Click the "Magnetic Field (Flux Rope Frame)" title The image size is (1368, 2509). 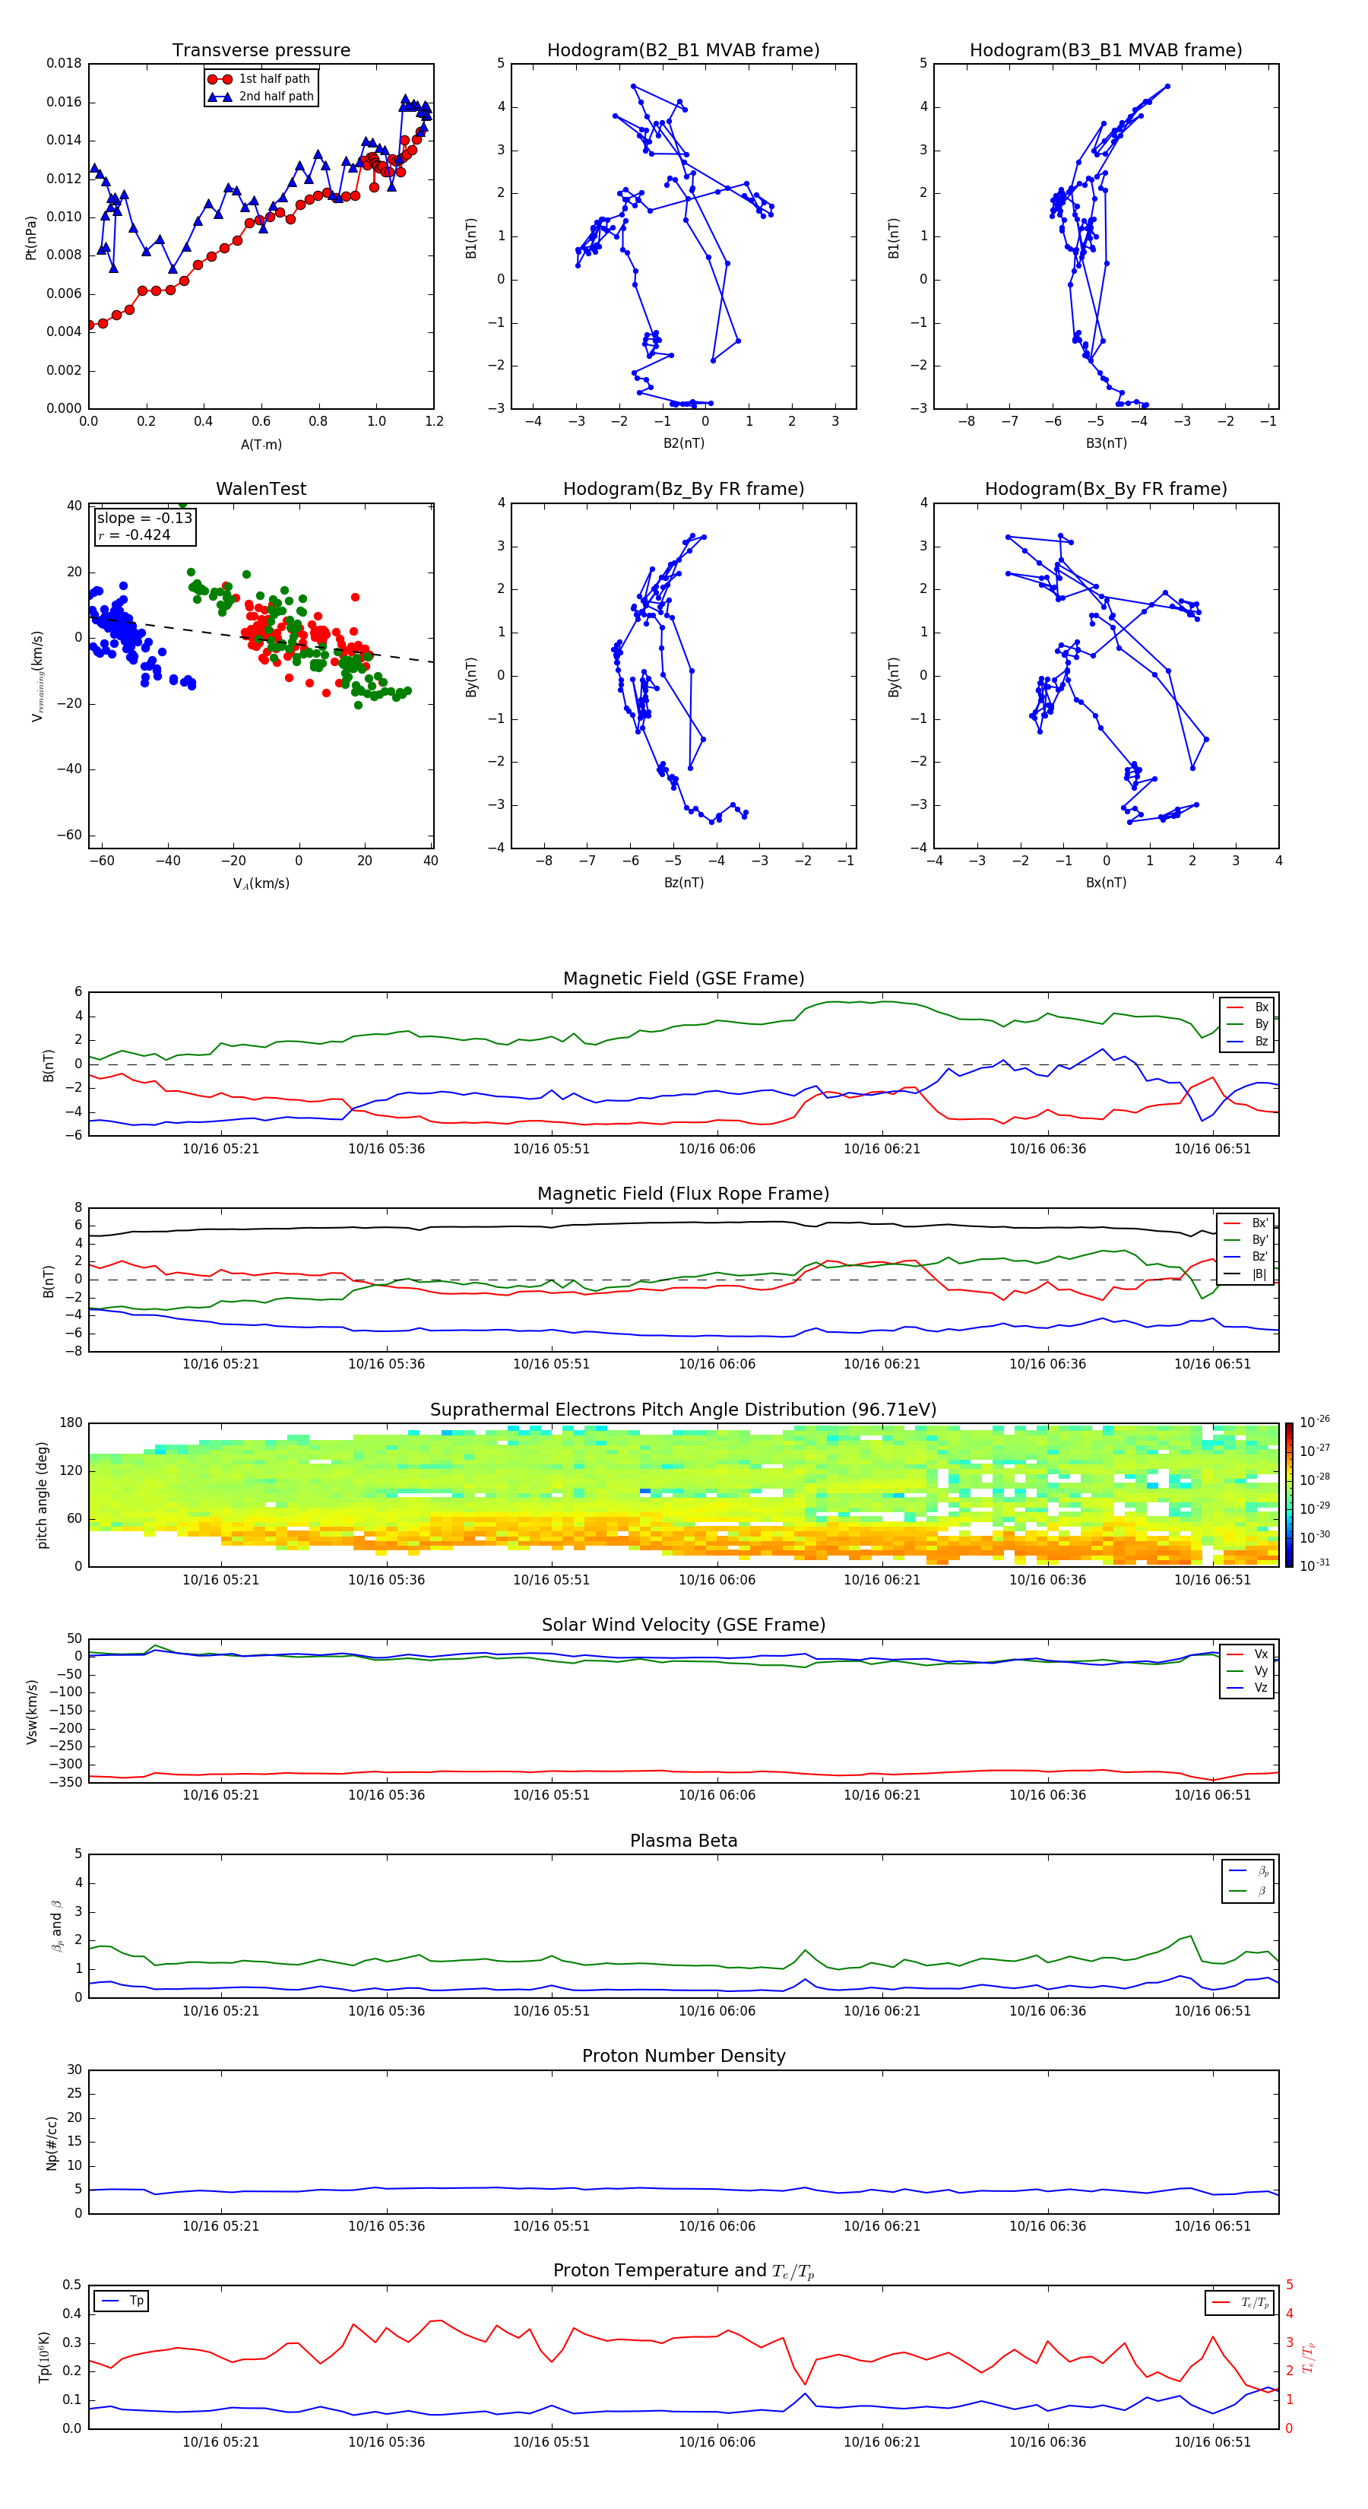click(x=683, y=1194)
